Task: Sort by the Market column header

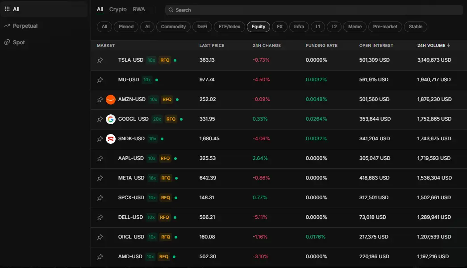Action: click(x=106, y=45)
